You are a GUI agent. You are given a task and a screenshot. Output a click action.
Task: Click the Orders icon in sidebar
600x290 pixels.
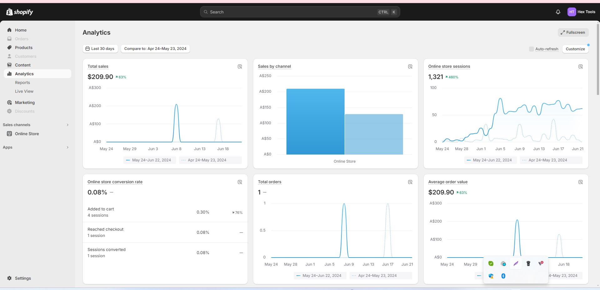[9, 39]
